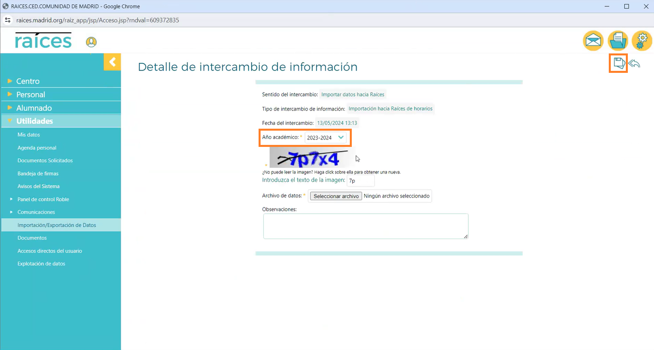Open the documents folder icon in header
Screen dimensions: 654x350
[x=618, y=40]
